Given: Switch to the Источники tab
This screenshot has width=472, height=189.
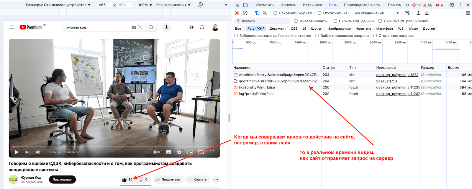Looking at the screenshot, I should tap(312, 5).
